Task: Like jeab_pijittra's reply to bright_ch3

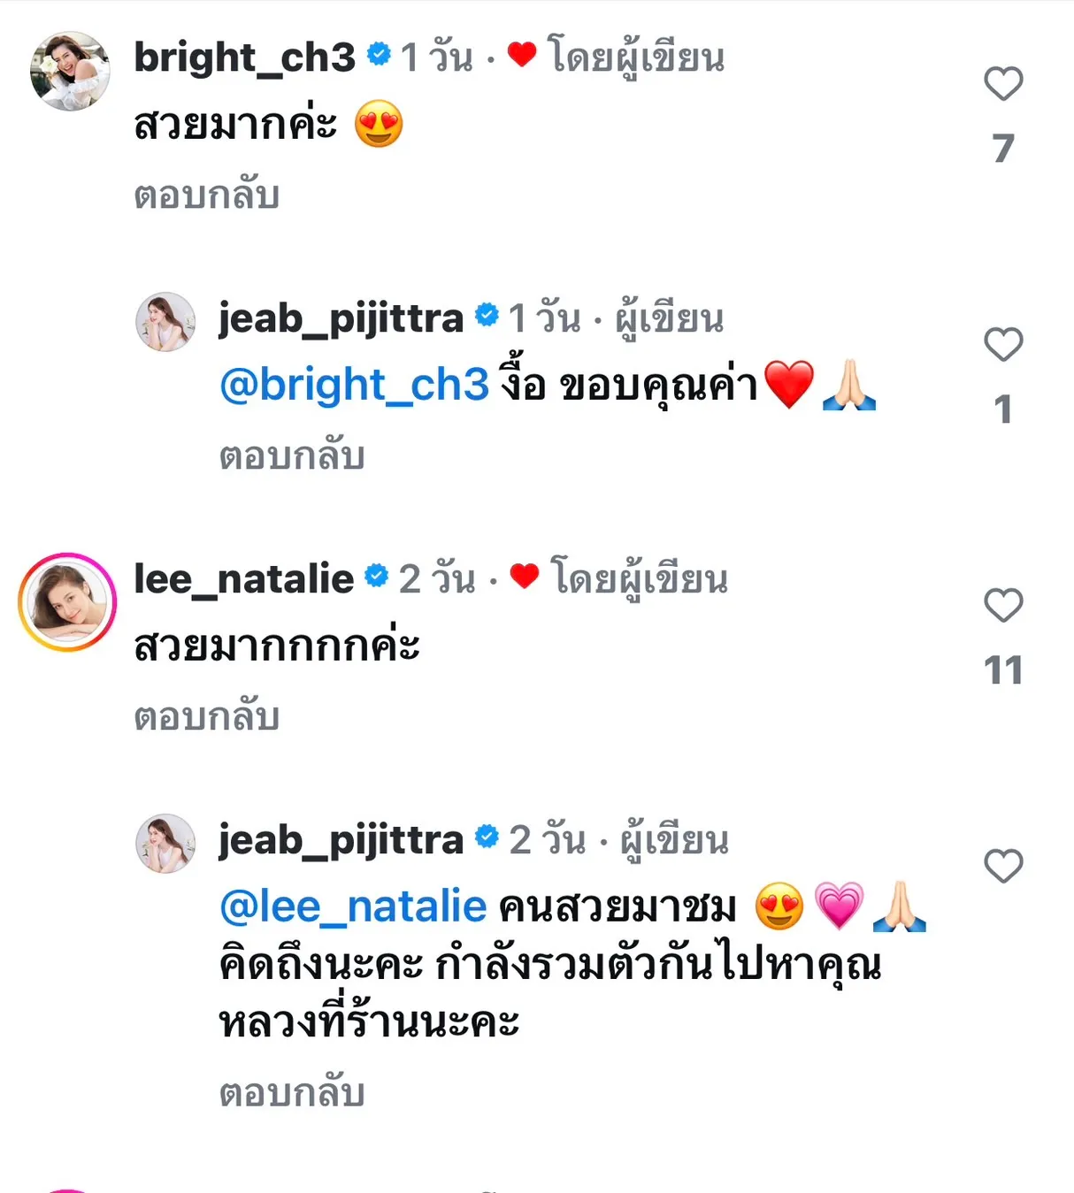Action: (x=1003, y=344)
